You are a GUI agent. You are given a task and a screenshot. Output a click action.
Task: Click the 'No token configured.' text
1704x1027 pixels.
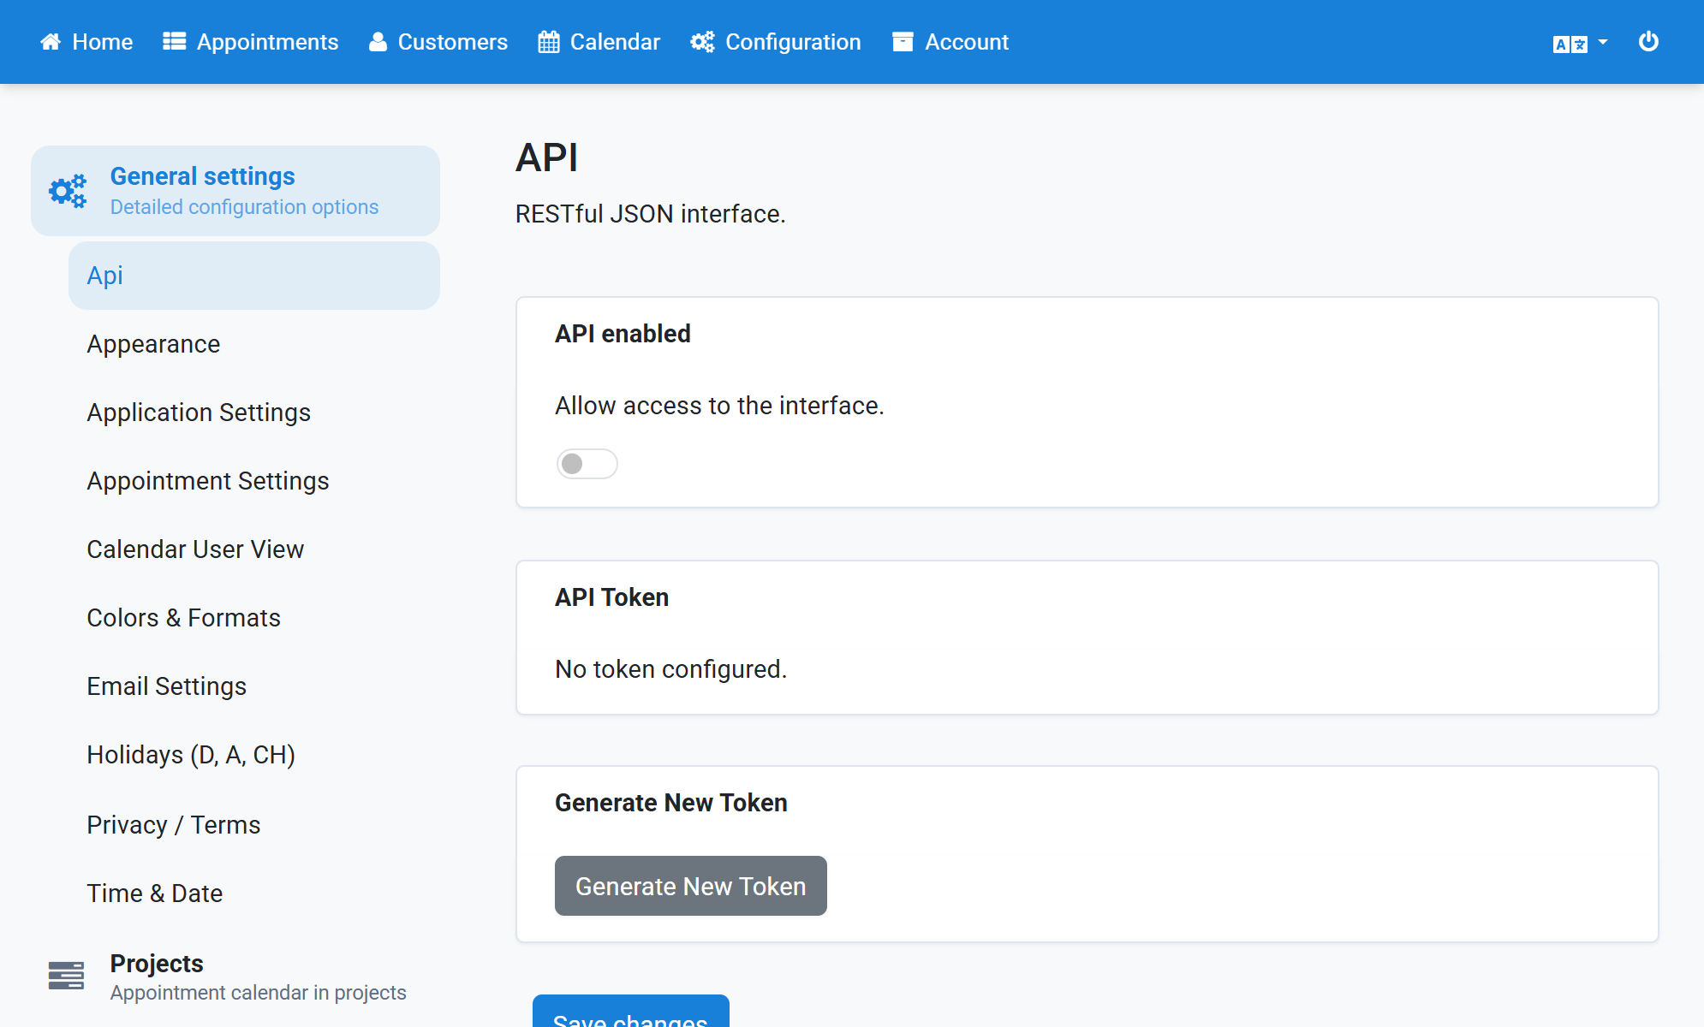670,669
